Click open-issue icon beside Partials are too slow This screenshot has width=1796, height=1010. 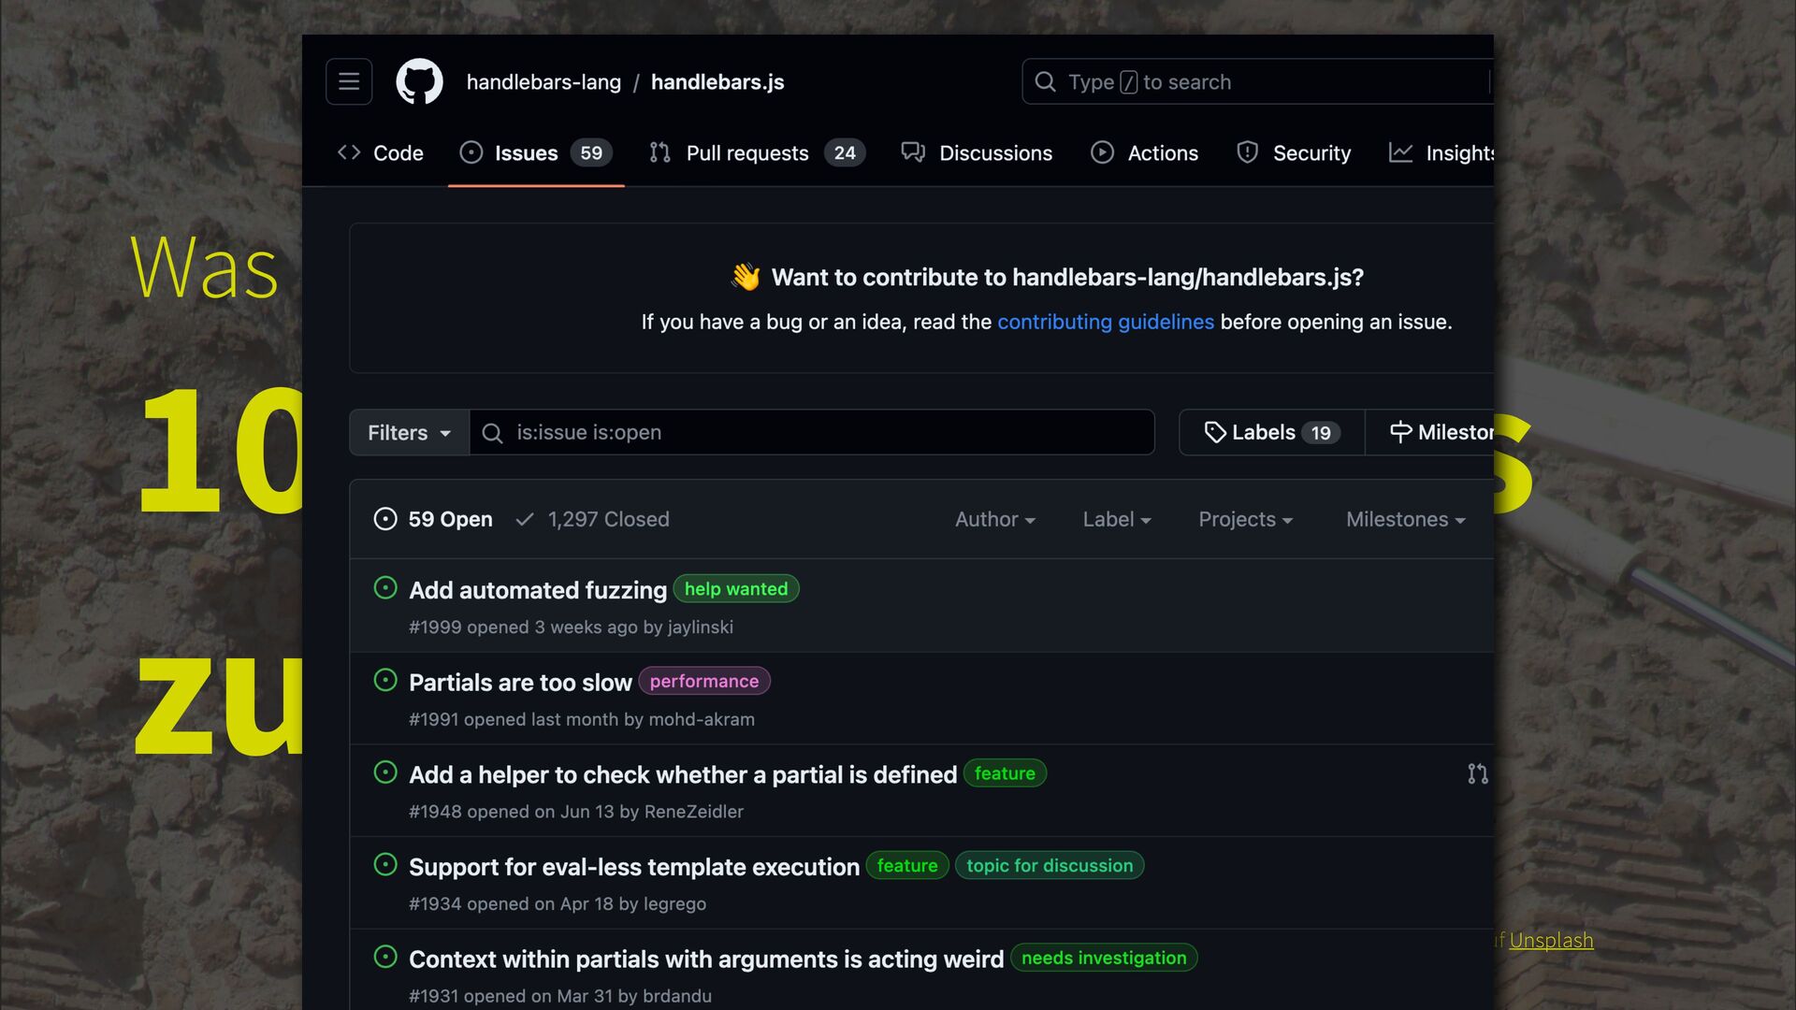tap(385, 681)
